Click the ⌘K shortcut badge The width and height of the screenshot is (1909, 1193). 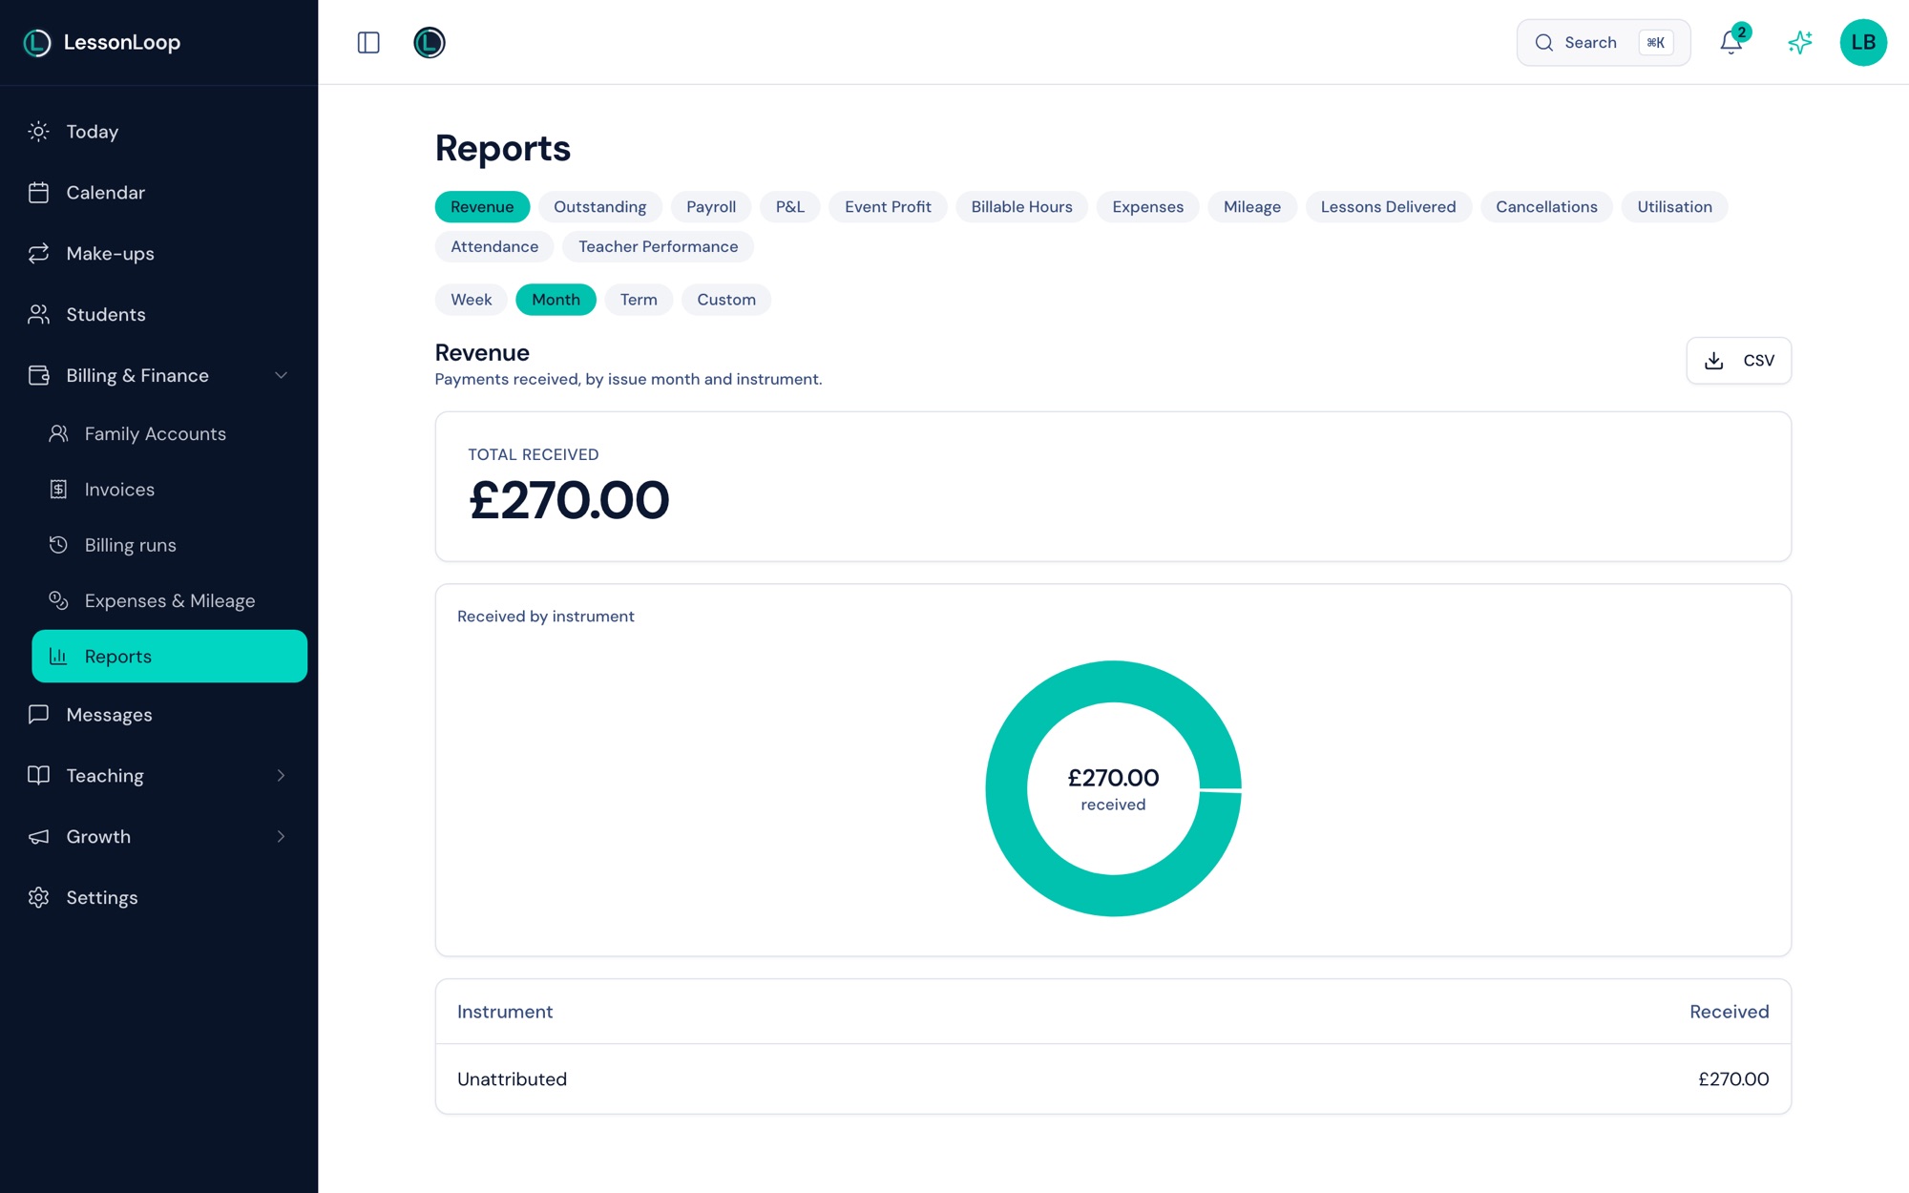[x=1656, y=43]
